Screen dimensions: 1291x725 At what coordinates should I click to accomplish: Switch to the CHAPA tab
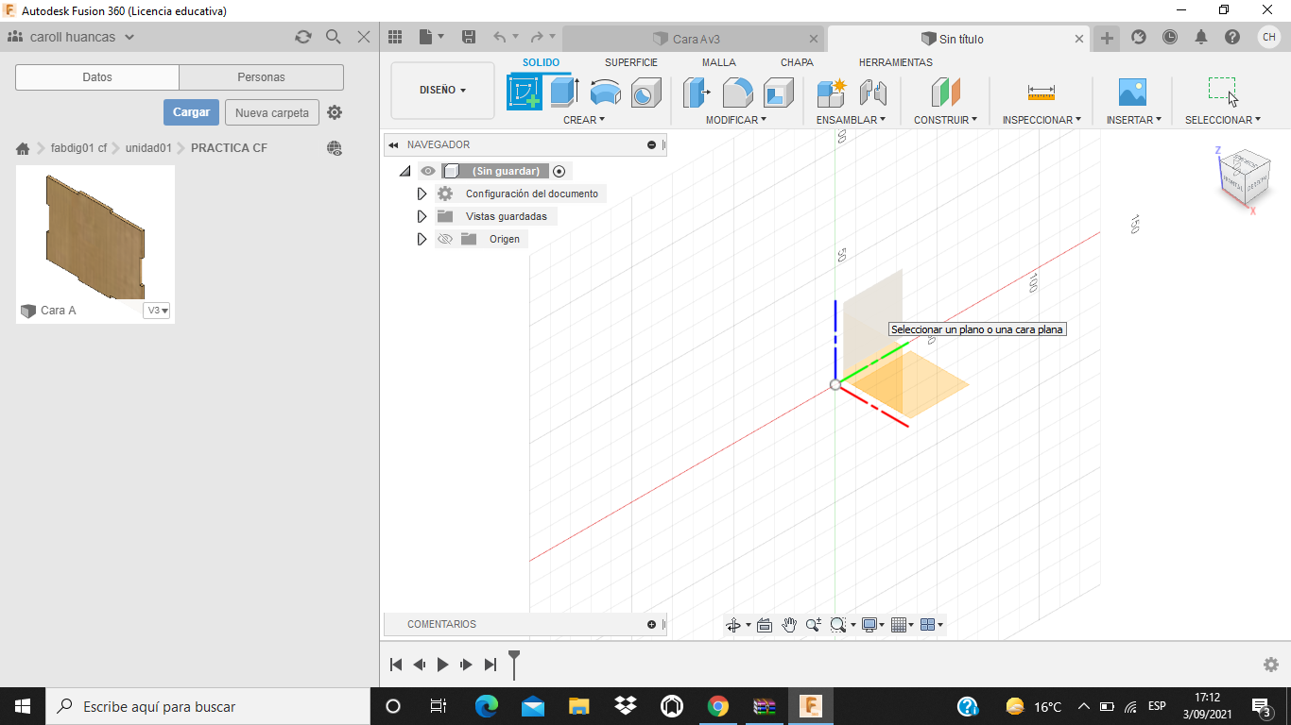797,62
